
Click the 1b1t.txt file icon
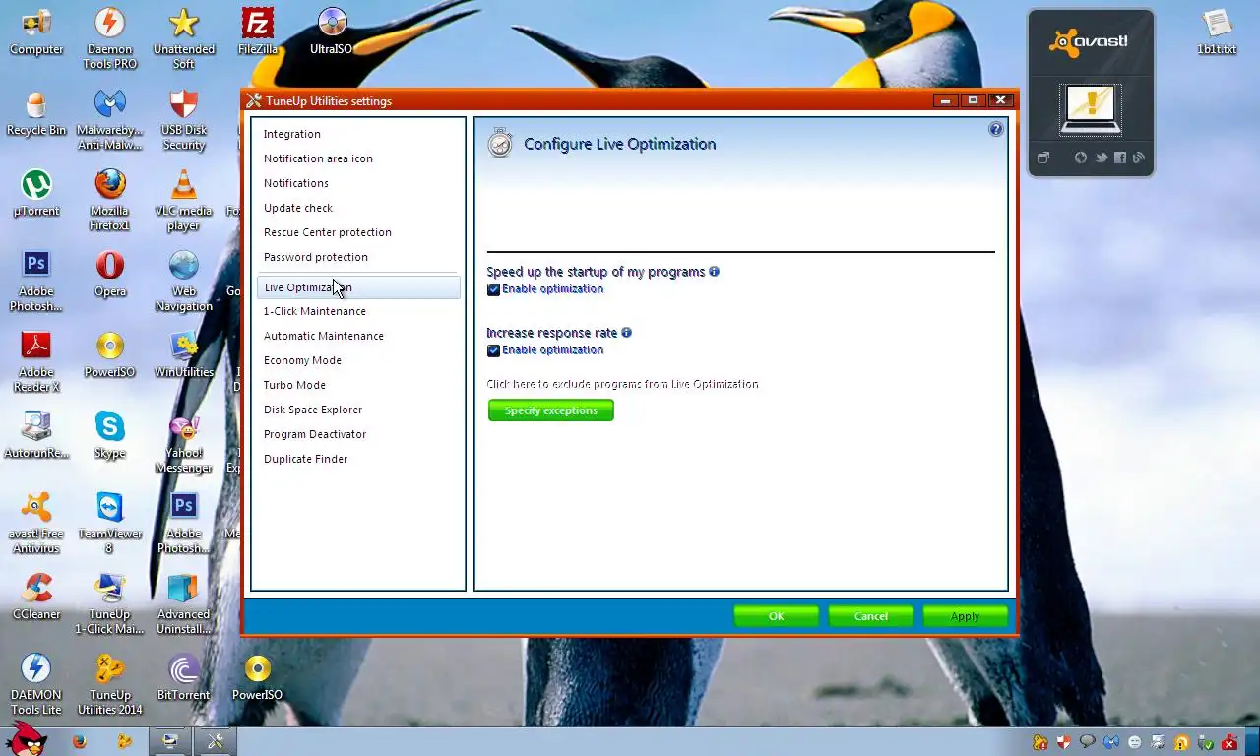pyautogui.click(x=1217, y=31)
